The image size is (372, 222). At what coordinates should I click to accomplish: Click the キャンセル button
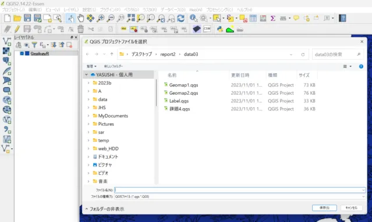coord(352,208)
